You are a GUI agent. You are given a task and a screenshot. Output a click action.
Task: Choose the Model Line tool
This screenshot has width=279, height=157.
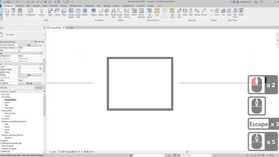[119, 13]
